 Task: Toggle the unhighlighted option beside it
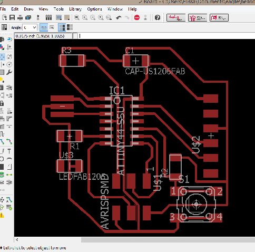(52, 27)
